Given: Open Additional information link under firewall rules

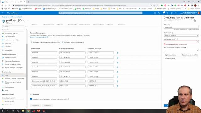Looking at the screenshot, I should pos(39,37).
